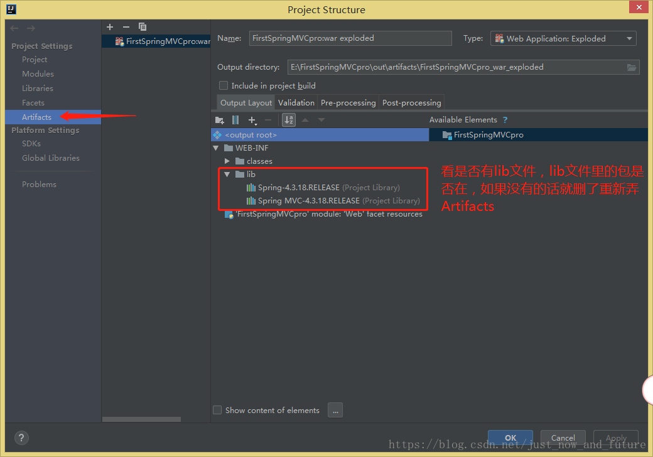Click the artifact list horizontal scrollbar
The width and height of the screenshot is (653, 457).
point(142,419)
